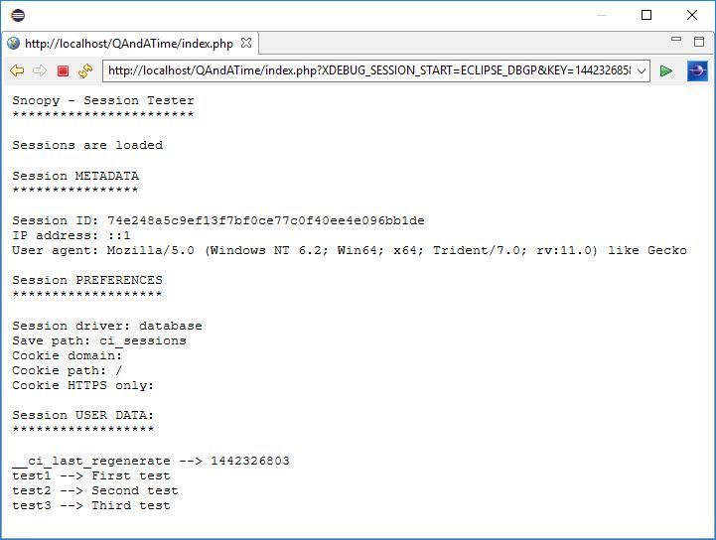This screenshot has width=716, height=540.
Task: Click the 'Save path: ci_sessions' line
Action: [x=99, y=340]
